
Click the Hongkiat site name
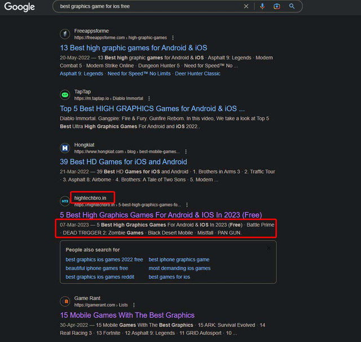[84, 145]
